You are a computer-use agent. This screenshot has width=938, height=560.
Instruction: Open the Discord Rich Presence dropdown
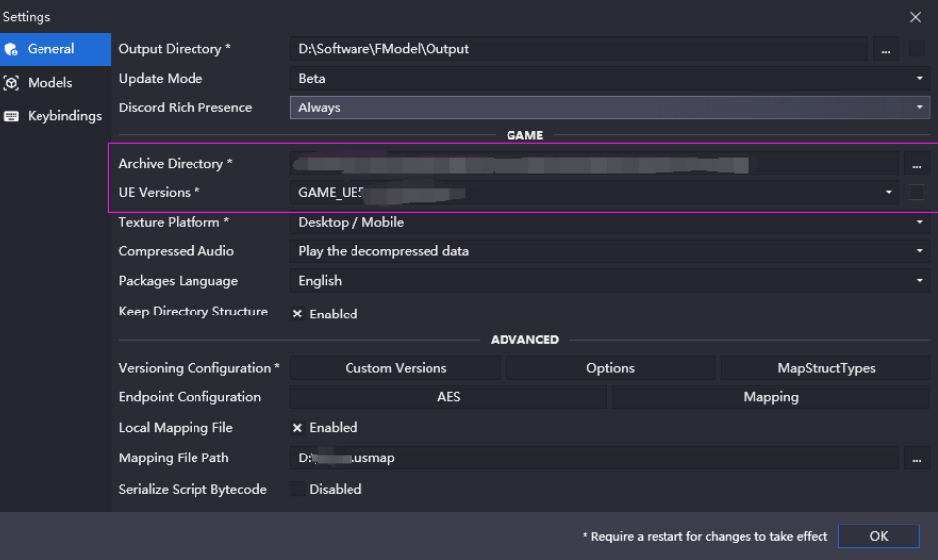click(609, 107)
